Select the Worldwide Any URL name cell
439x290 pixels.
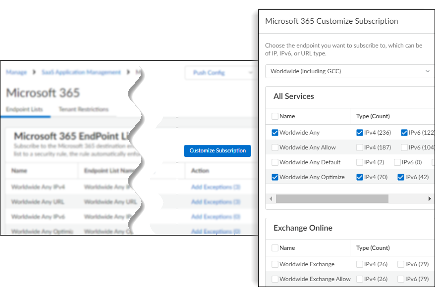click(38, 202)
